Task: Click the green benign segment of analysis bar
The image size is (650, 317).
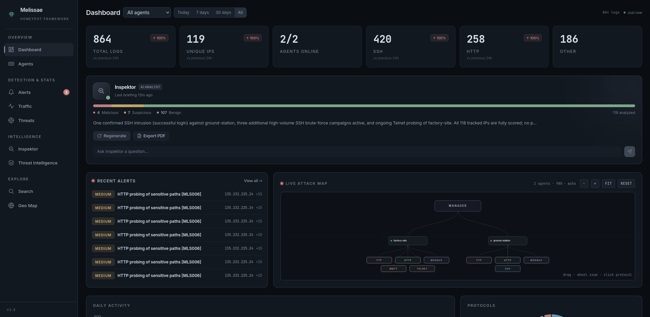Action: click(389, 106)
